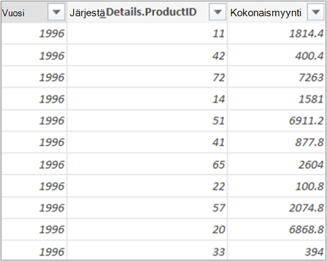This screenshot has height=261, width=327.
Task: Select the cell showing 400.4
Action: [x=277, y=55]
